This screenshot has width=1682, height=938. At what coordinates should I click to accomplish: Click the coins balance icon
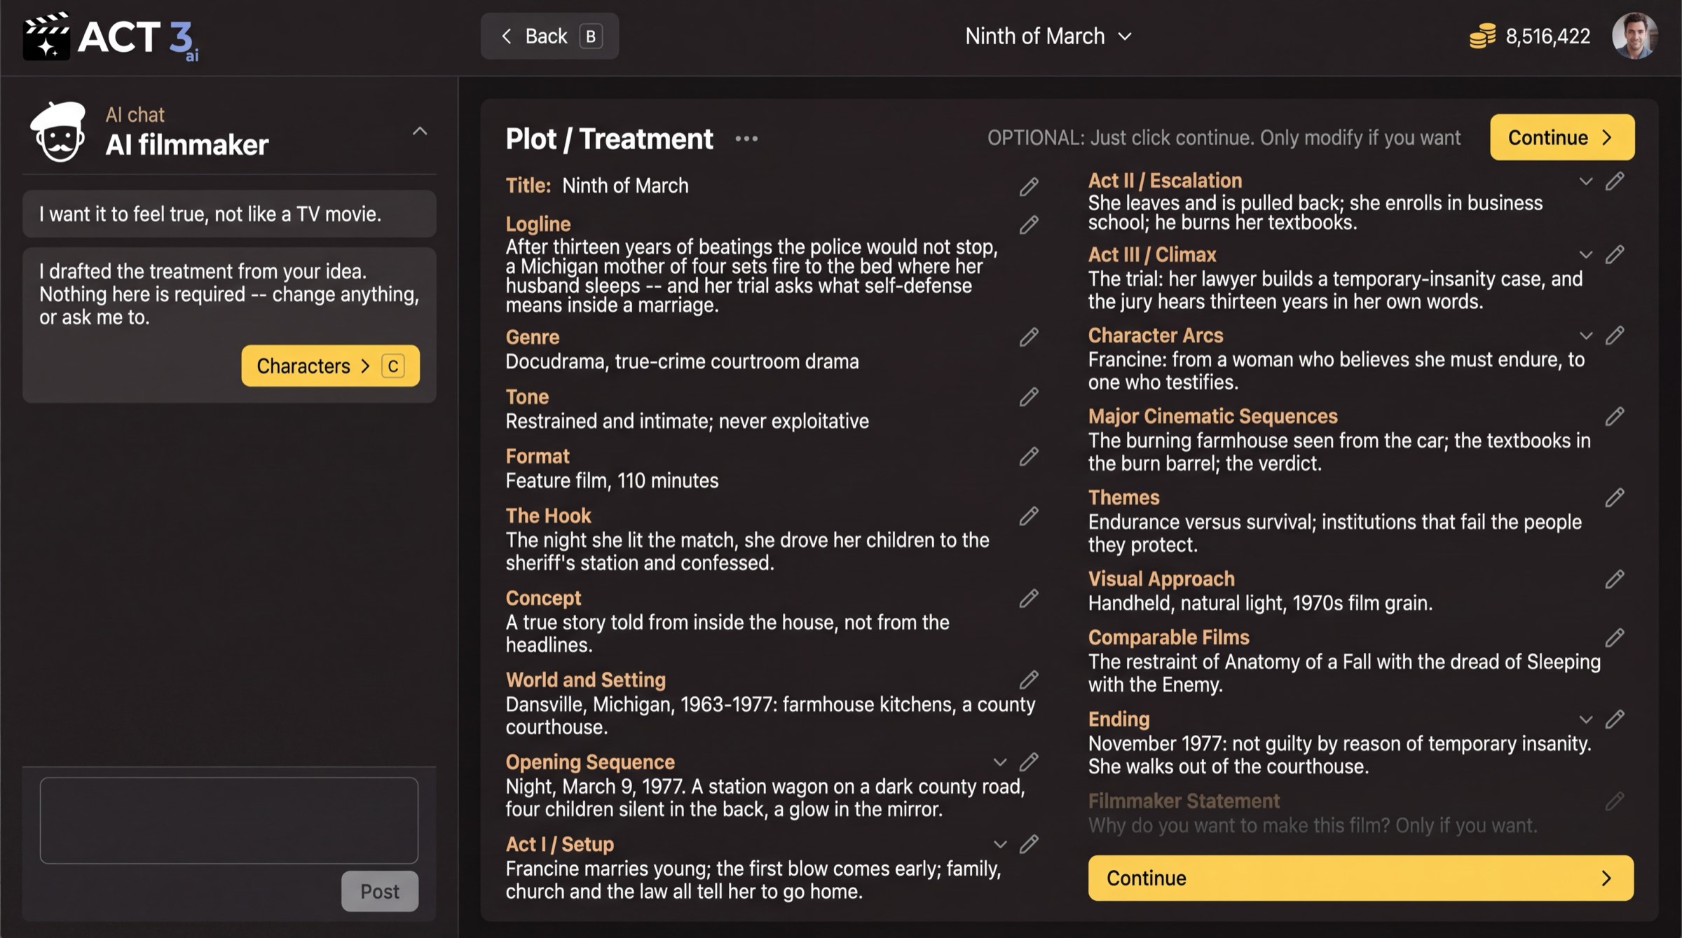1482,36
